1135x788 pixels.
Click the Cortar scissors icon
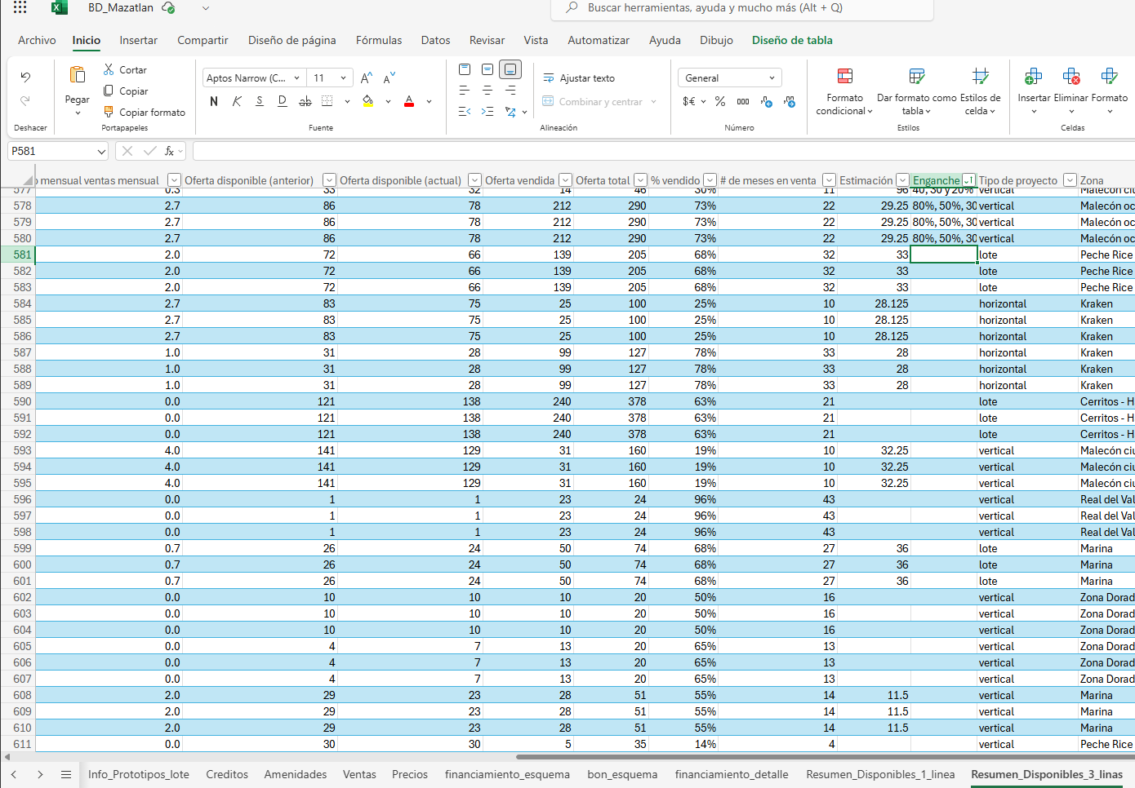109,70
